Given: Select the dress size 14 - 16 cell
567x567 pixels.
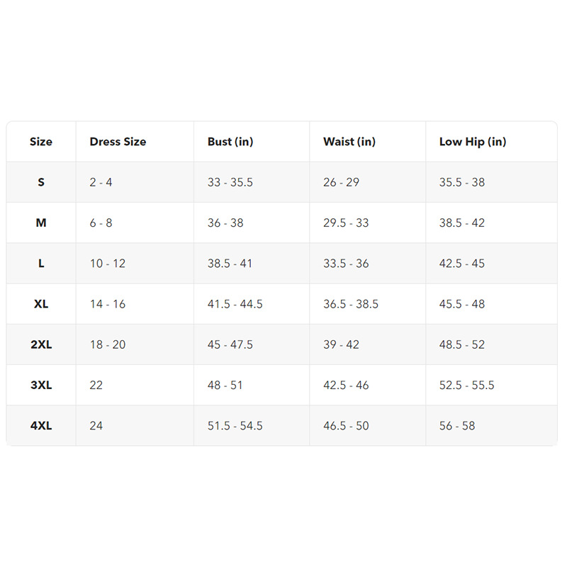Looking at the screenshot, I should (x=108, y=304).
